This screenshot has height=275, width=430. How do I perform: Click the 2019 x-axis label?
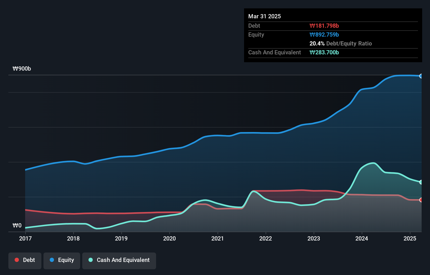click(121, 238)
